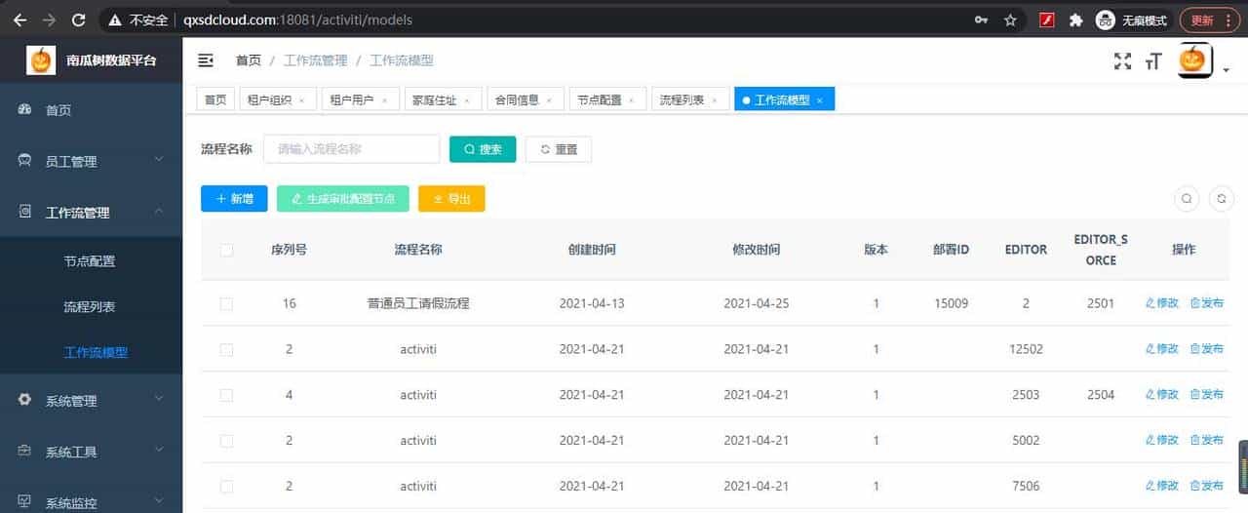Switch to the 合同信息 tab
Viewport: 1248px width, 513px height.
(x=525, y=99)
